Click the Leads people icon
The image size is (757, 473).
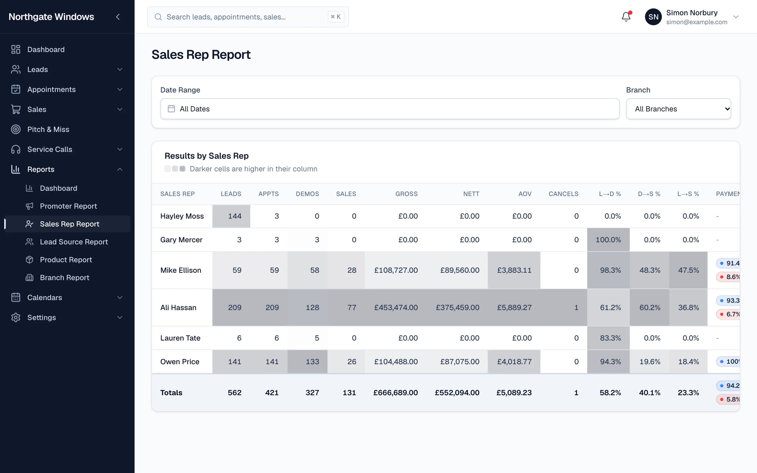[x=16, y=69]
